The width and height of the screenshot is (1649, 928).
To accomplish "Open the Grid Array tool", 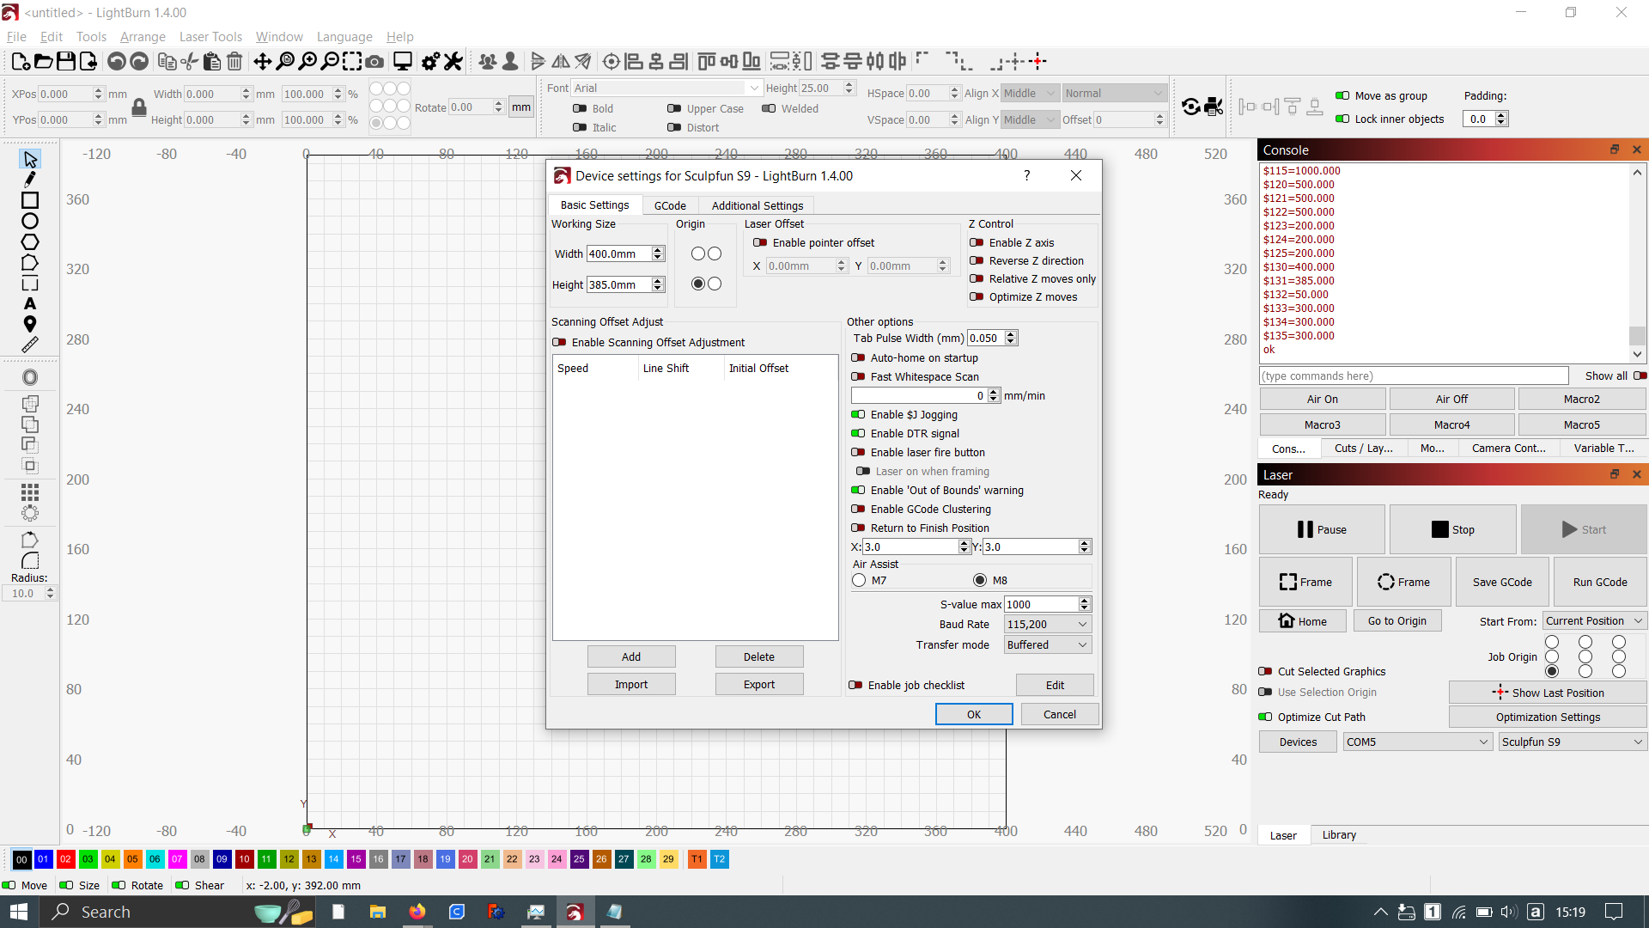I will coord(30,492).
